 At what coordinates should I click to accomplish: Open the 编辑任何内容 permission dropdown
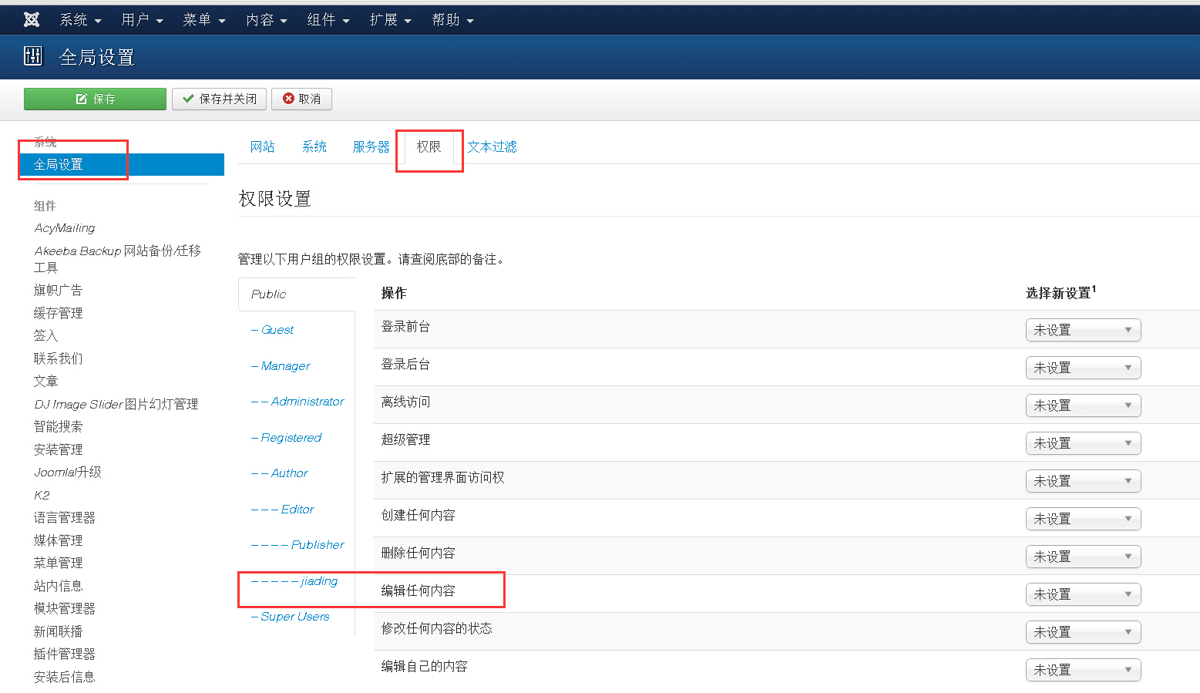(1083, 594)
